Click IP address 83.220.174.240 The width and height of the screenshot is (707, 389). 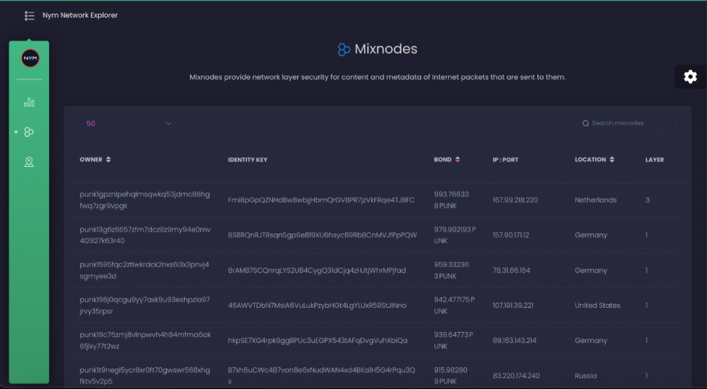(516, 375)
